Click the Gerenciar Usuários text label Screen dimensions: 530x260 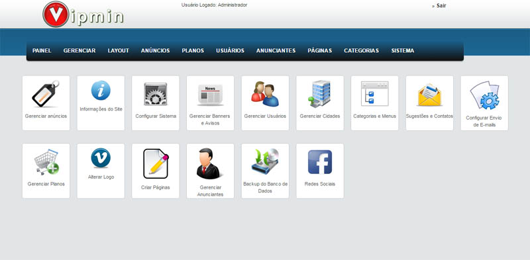click(265, 116)
